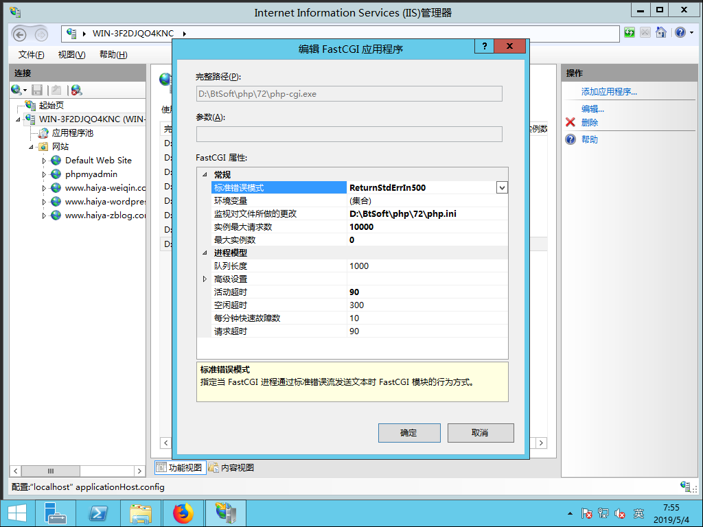Select the 每分钟快速故障数 row
Viewport: 703px width, 527px height.
pos(360,318)
